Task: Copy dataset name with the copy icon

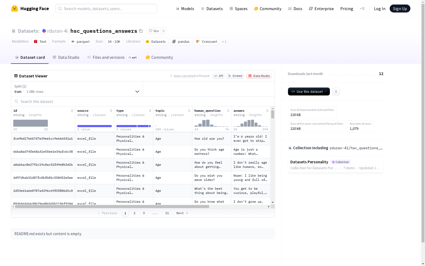Action: 141,31
